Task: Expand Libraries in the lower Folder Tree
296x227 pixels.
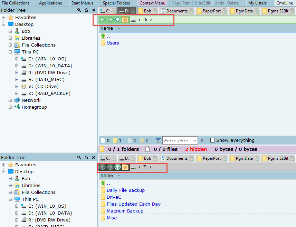Action: pos(10,185)
